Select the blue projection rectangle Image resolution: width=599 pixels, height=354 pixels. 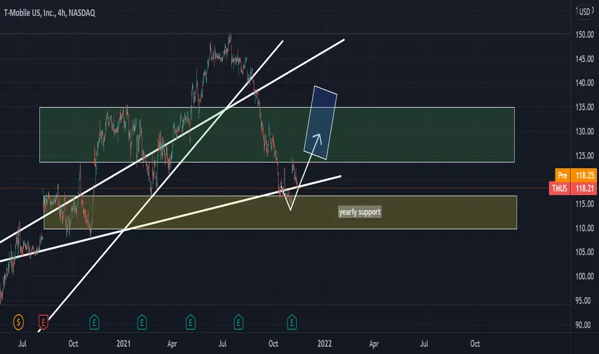coord(321,123)
